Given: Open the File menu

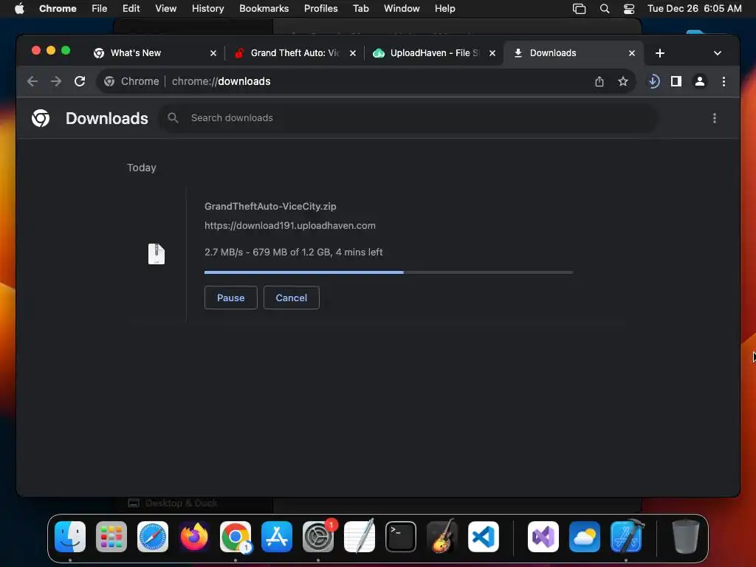Looking at the screenshot, I should 100,9.
